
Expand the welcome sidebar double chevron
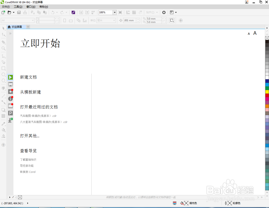[x=10, y=33]
